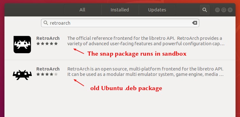Viewport: 240px width, 117px height.
Task: Click the magnifier icon inside search field
Action: click(45, 23)
